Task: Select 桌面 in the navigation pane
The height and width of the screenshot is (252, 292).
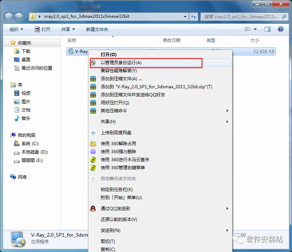Action: click(22, 59)
